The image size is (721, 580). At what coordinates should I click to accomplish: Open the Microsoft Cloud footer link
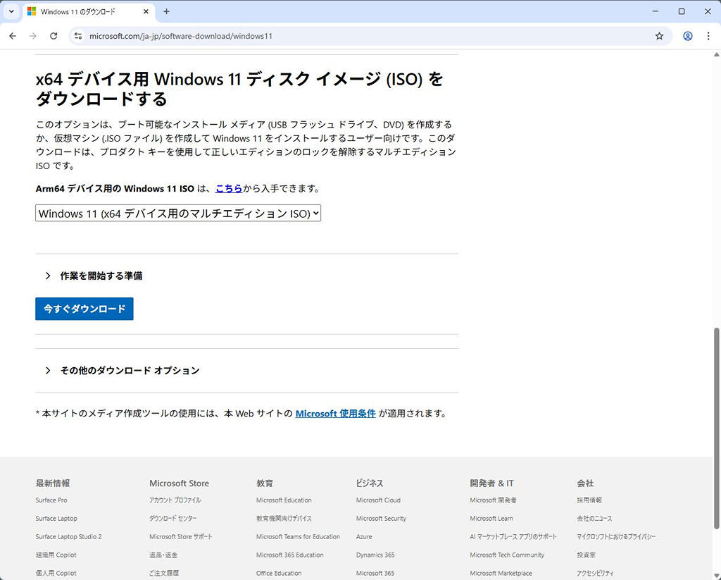click(378, 500)
